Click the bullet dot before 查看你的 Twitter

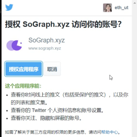click(x=7, y=111)
